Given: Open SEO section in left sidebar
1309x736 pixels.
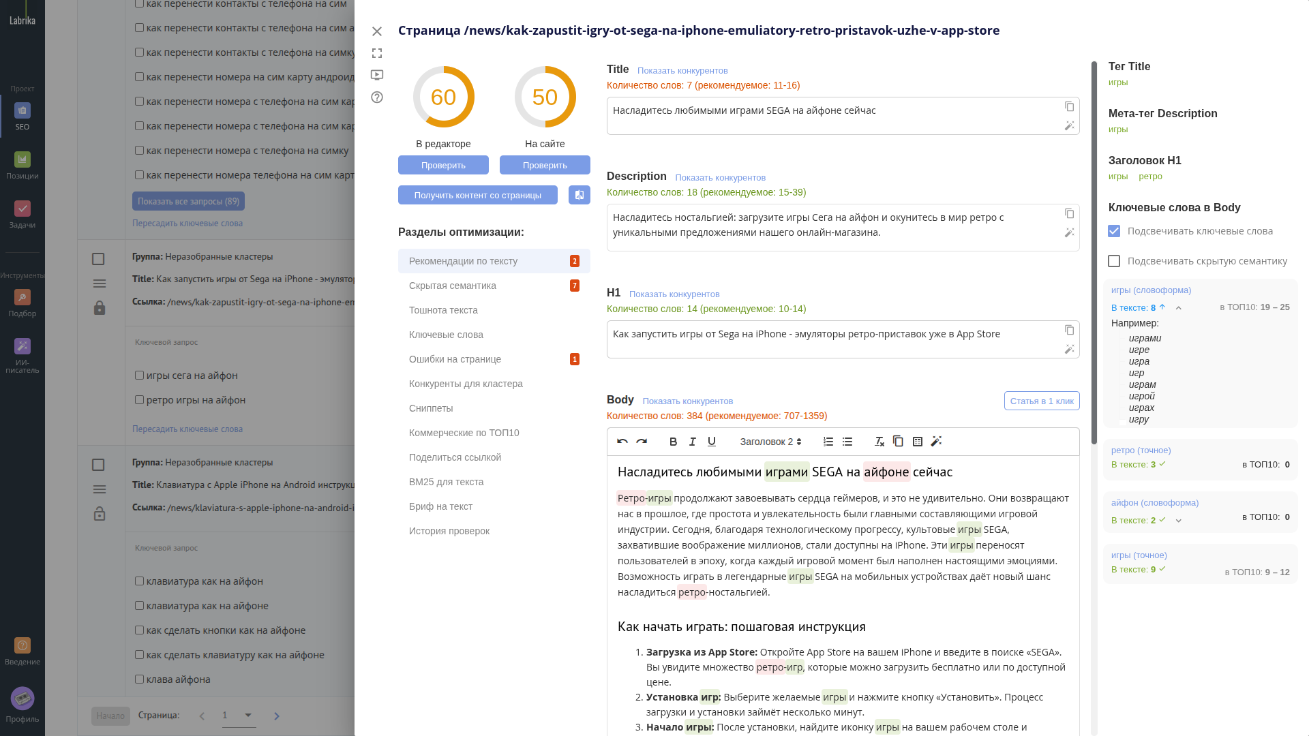Looking at the screenshot, I should tap(22, 117).
